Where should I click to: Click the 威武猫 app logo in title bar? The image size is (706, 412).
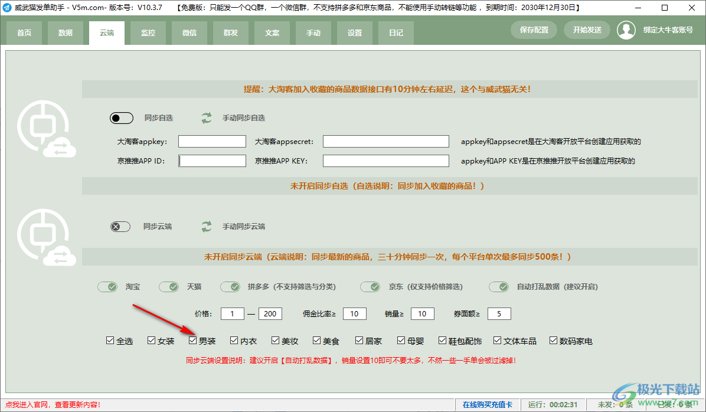click(x=6, y=8)
